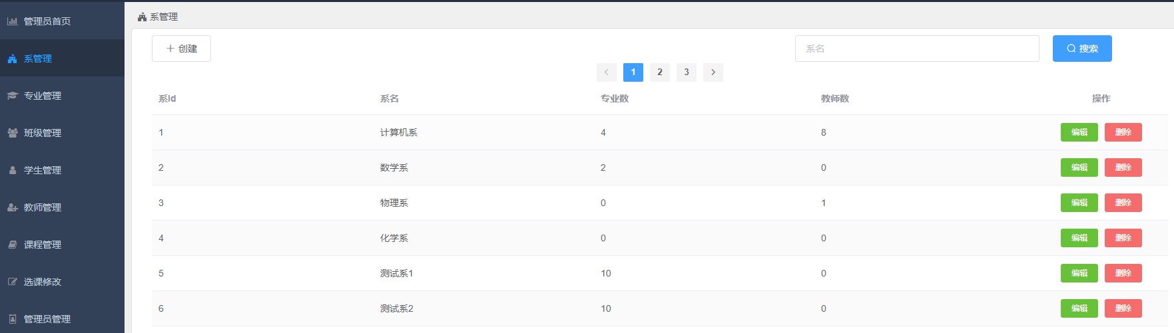Delete the 计算机系 row
The width and height of the screenshot is (1174, 333).
pyautogui.click(x=1123, y=132)
